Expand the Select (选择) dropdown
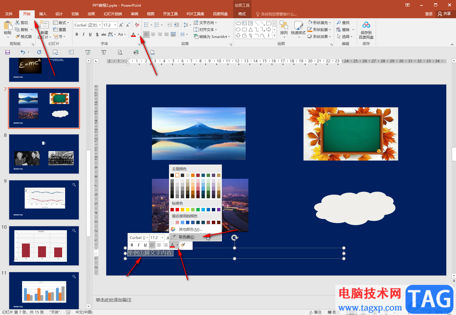 (345, 36)
